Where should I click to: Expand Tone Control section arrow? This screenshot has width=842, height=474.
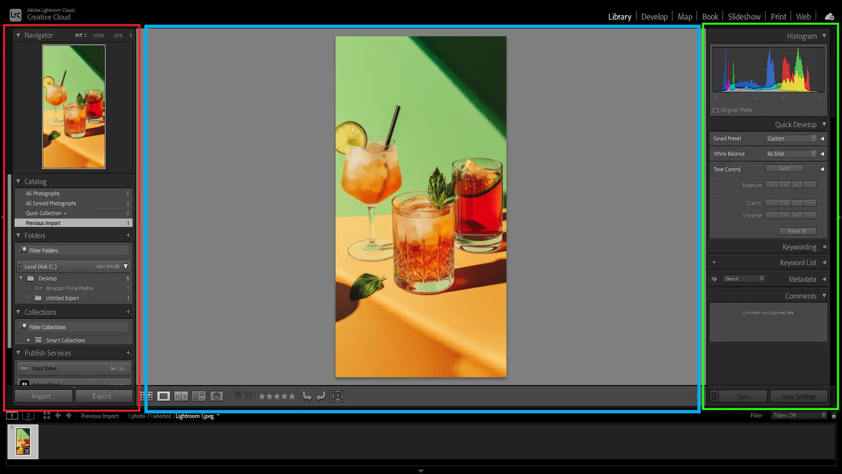tap(822, 169)
